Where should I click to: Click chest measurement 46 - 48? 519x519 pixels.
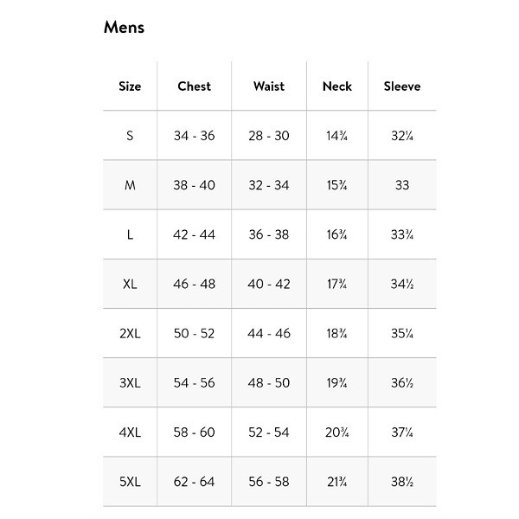[x=194, y=284]
